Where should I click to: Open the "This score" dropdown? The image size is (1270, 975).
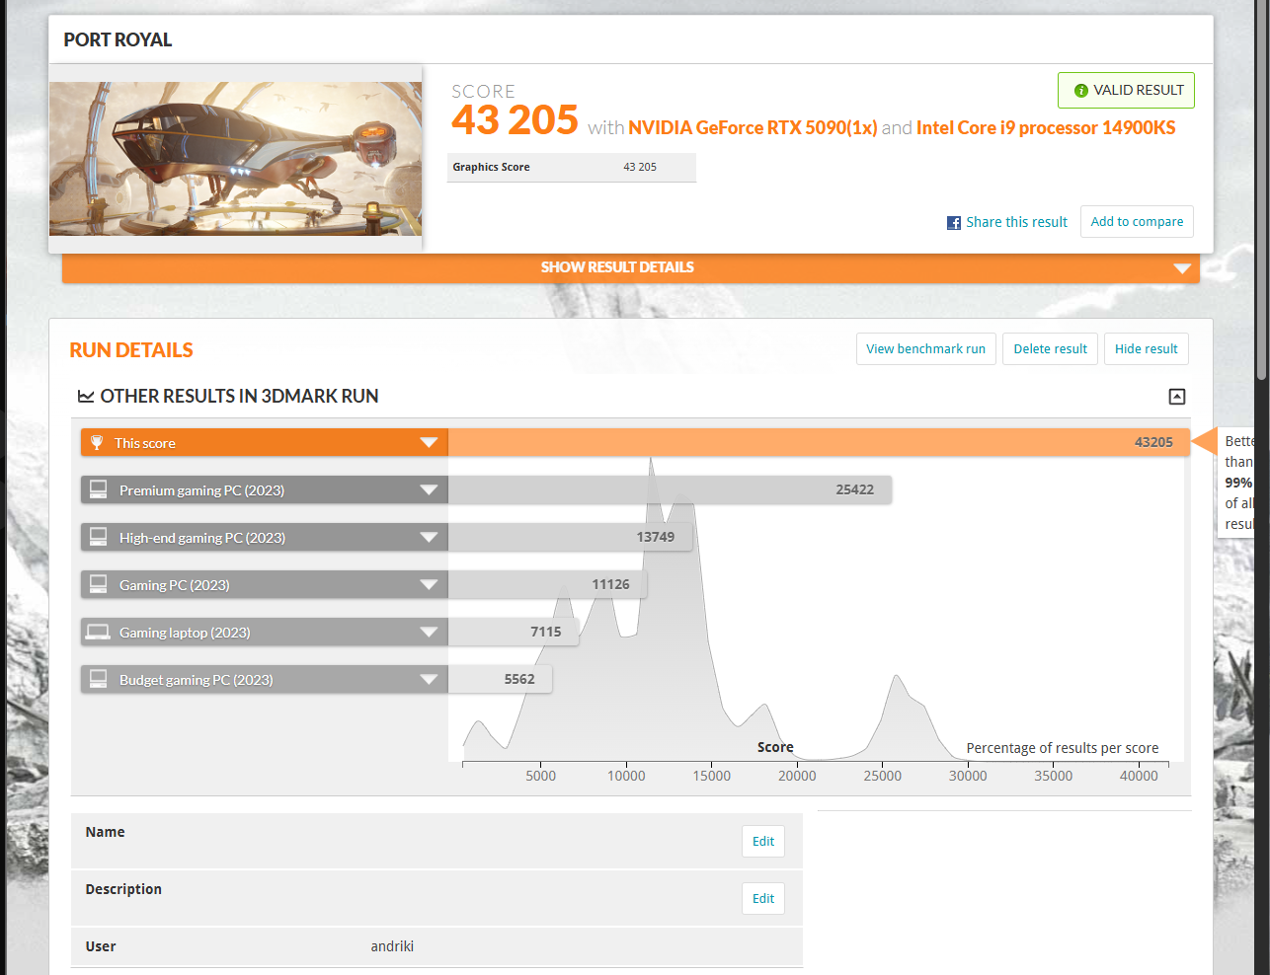429,442
